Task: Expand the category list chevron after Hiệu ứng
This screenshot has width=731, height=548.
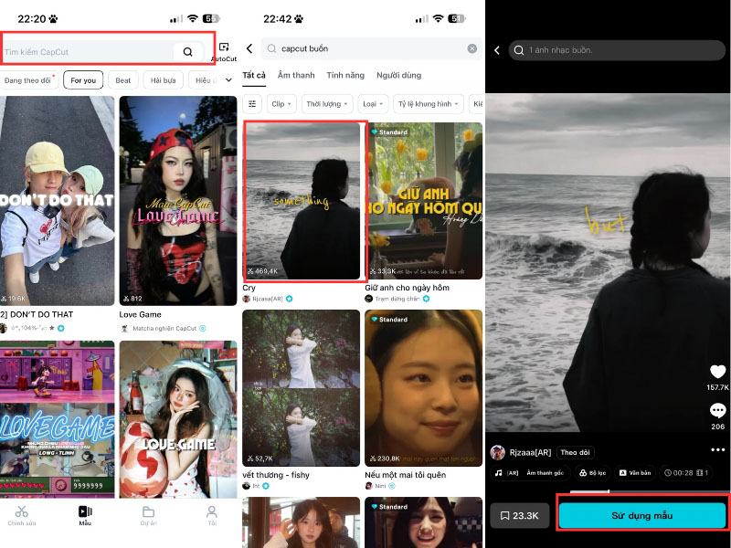Action: coord(228,80)
